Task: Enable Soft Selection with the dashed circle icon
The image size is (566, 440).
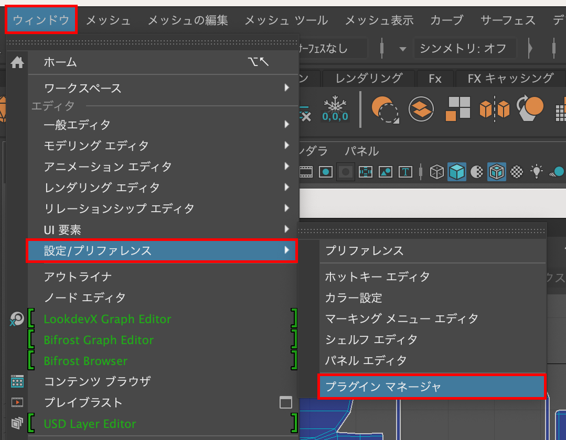Action: pyautogui.click(x=386, y=109)
